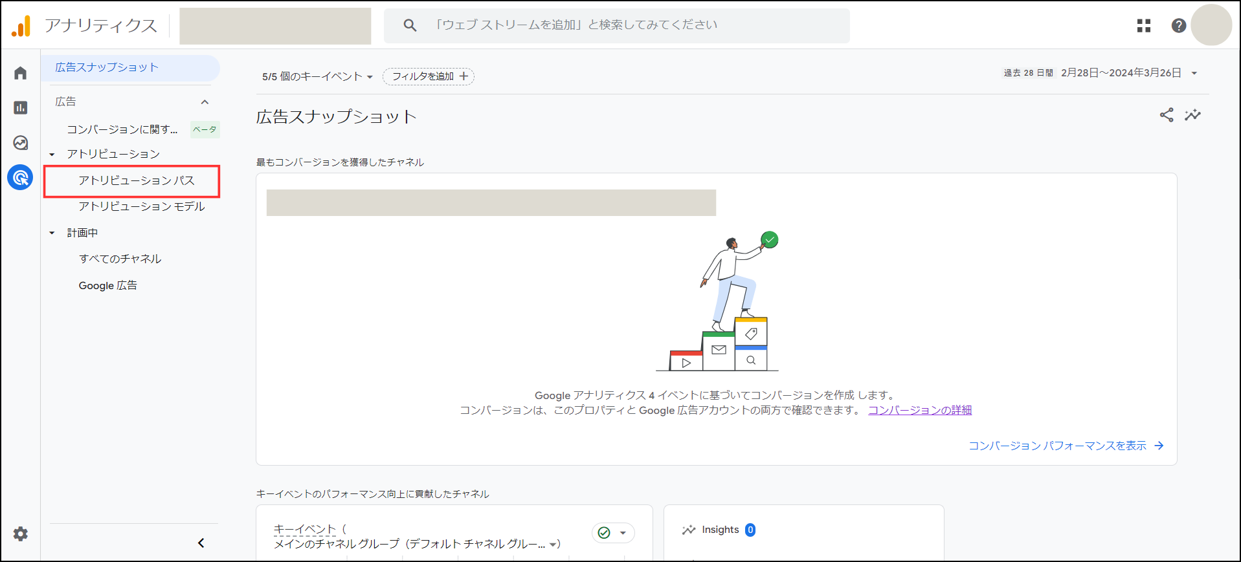Click the フィルタを追加 button

point(429,76)
